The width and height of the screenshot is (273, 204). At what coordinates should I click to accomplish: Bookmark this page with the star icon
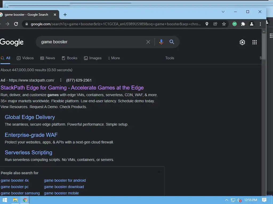tap(224, 24)
